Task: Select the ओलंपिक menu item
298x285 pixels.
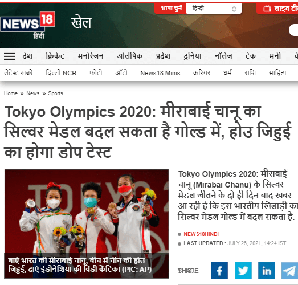Action: (129, 56)
